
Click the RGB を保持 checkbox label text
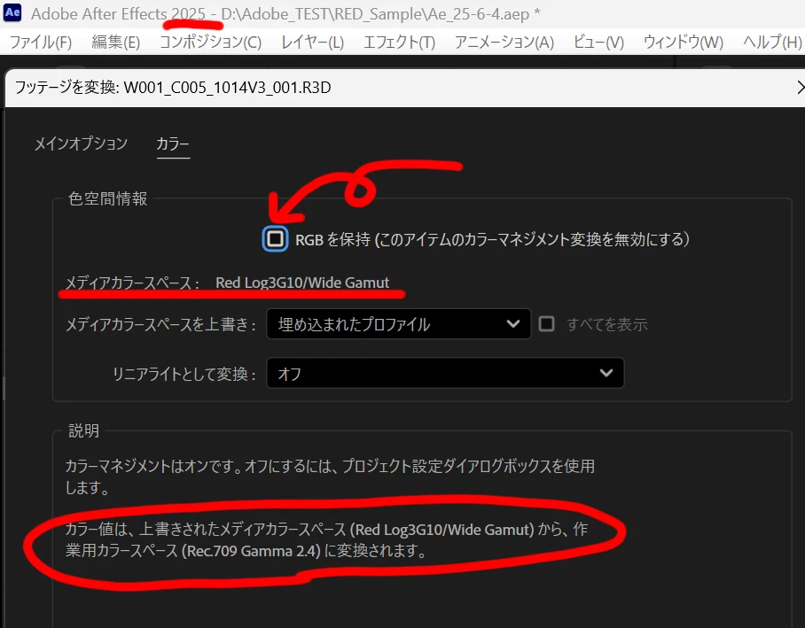pyautogui.click(x=492, y=239)
